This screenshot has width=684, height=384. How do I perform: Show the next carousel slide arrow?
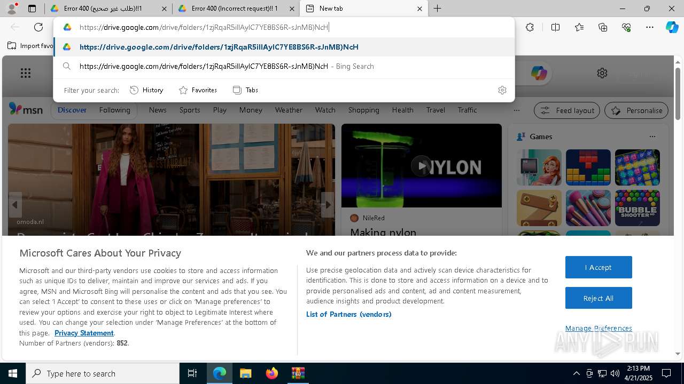328,204
